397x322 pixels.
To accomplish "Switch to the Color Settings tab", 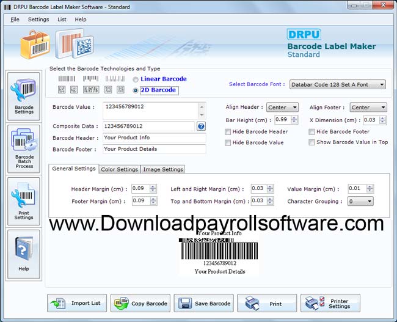I will (x=120, y=169).
